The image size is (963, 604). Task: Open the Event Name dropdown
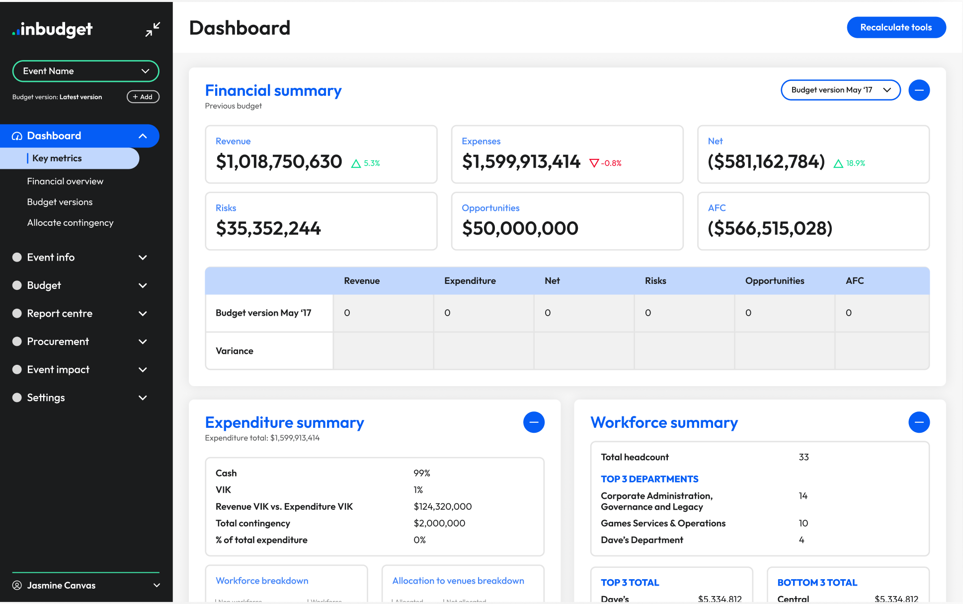coord(85,71)
